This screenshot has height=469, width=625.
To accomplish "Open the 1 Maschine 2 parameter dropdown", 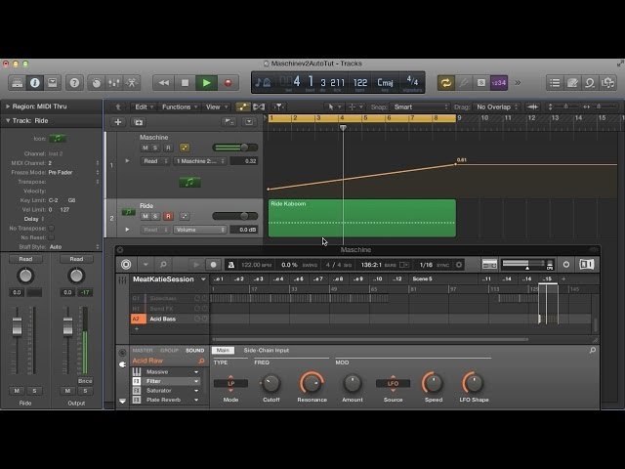I will coord(200,161).
